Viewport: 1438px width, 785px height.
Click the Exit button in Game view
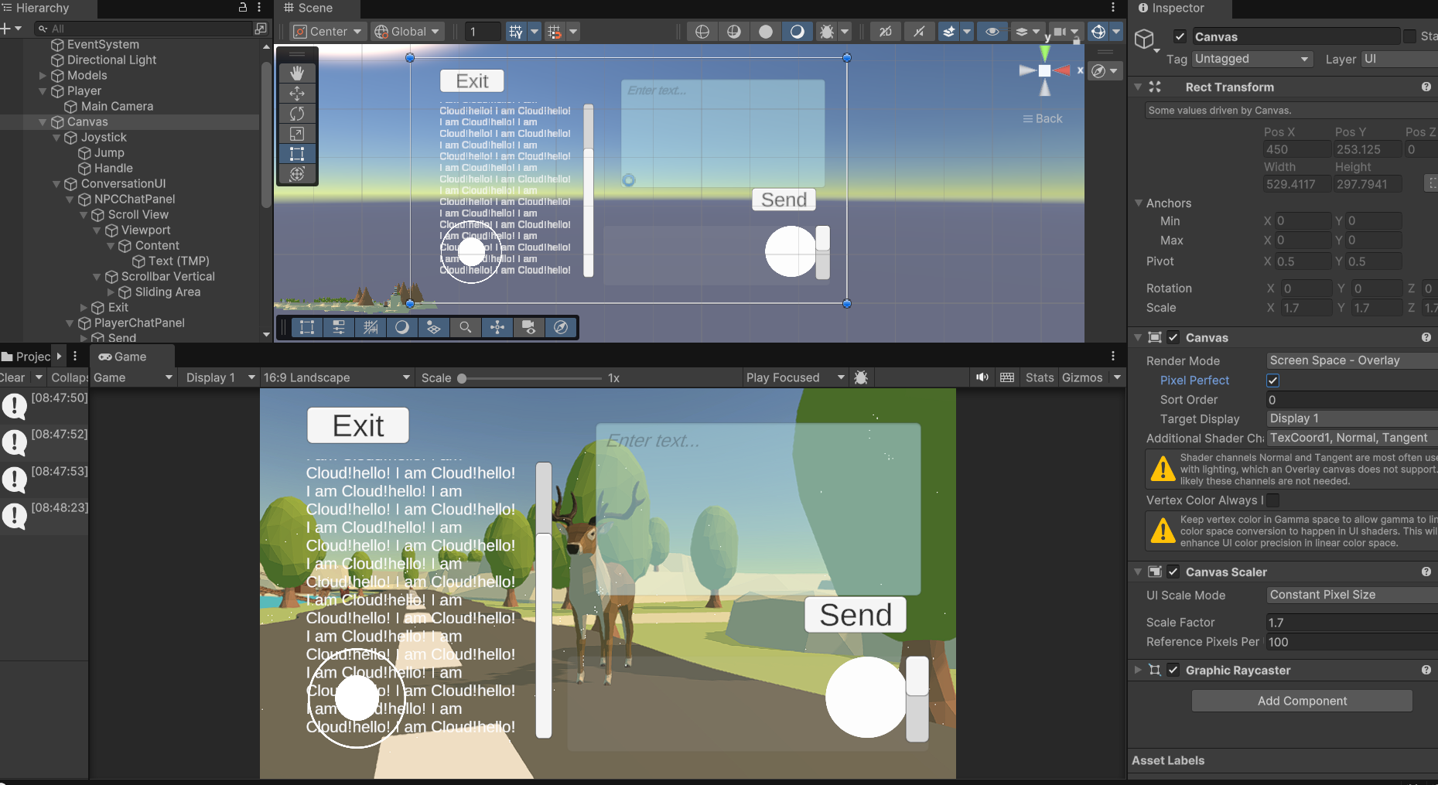(358, 425)
